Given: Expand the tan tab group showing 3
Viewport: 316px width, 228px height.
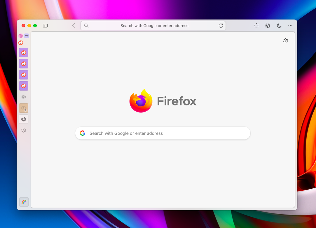Looking at the screenshot, I should (24, 108).
